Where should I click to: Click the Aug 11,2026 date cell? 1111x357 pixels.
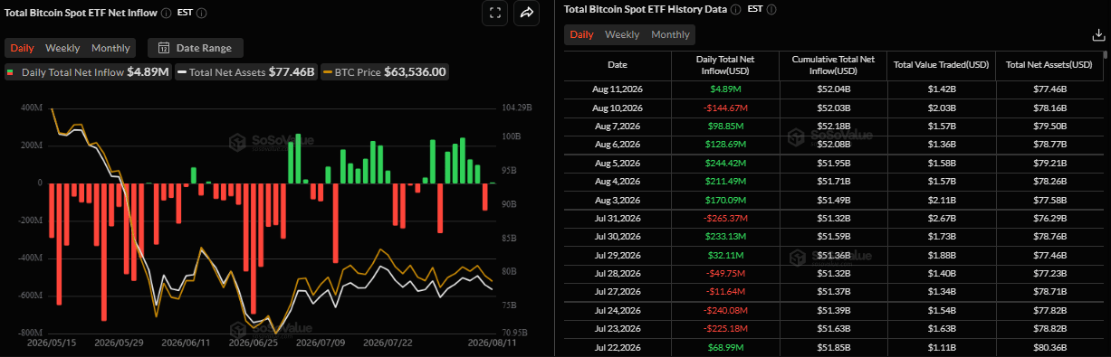tap(617, 89)
